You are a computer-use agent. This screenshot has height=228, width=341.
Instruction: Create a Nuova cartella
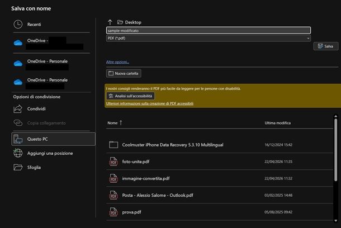coord(124,73)
